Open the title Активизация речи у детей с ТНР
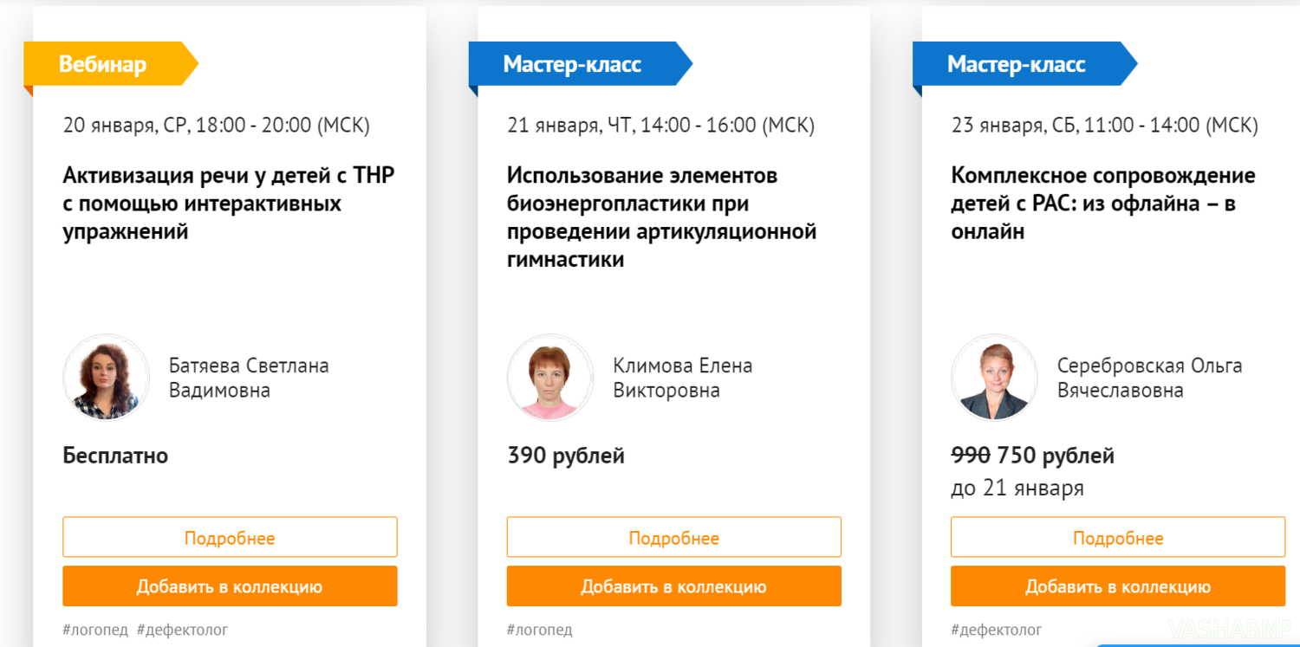 click(x=229, y=204)
